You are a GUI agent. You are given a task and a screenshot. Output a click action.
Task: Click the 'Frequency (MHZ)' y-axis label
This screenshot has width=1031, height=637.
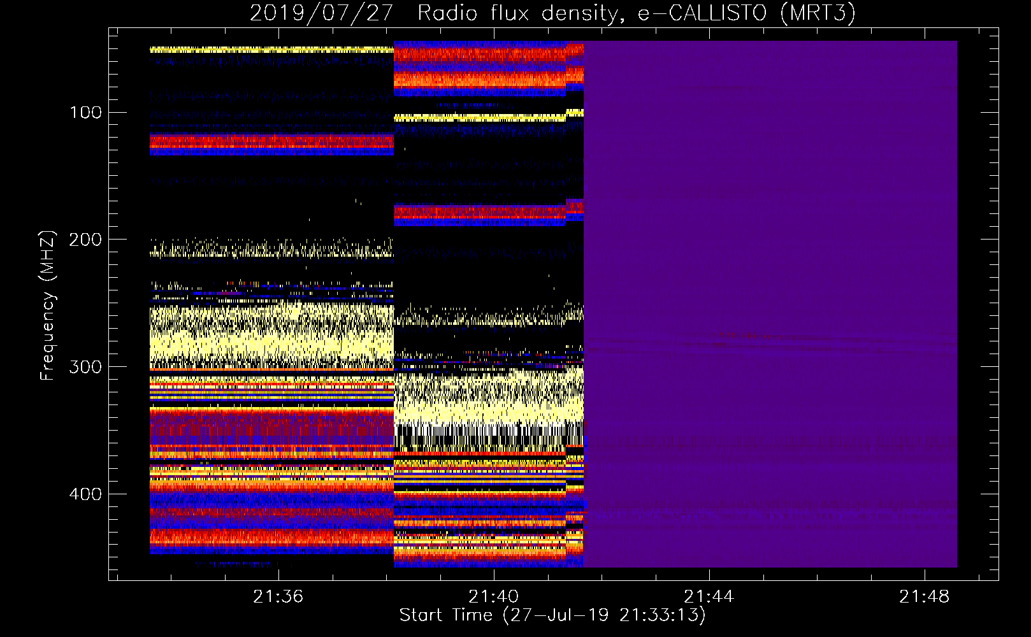(48, 305)
